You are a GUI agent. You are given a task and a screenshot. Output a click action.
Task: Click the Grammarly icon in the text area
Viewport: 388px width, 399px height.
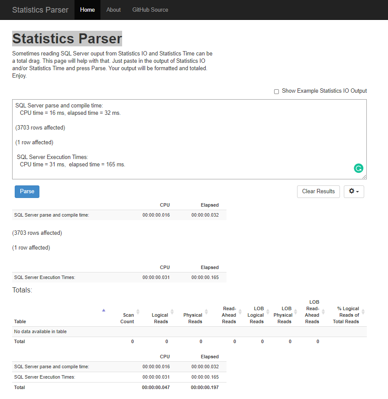tap(359, 168)
